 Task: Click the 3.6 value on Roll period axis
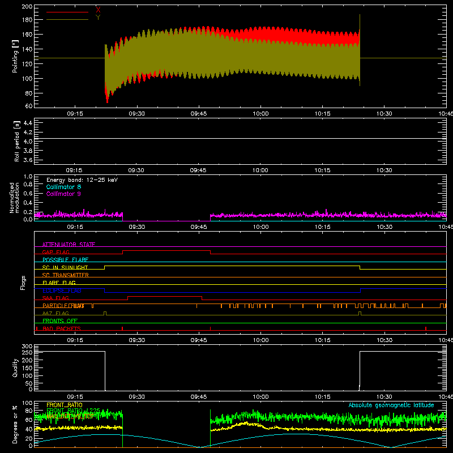tap(28, 160)
